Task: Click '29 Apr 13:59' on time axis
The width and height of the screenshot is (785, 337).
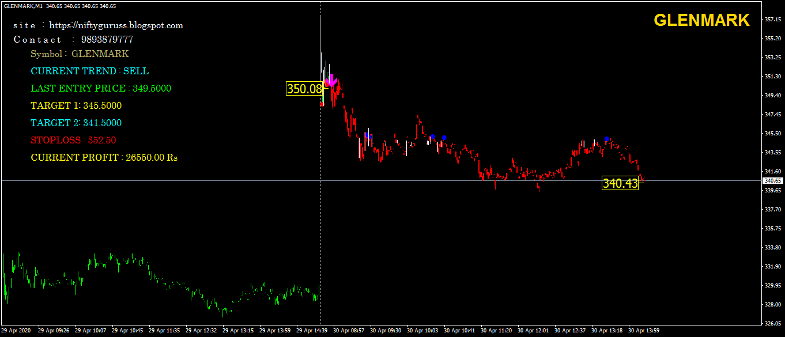Action: 275,331
